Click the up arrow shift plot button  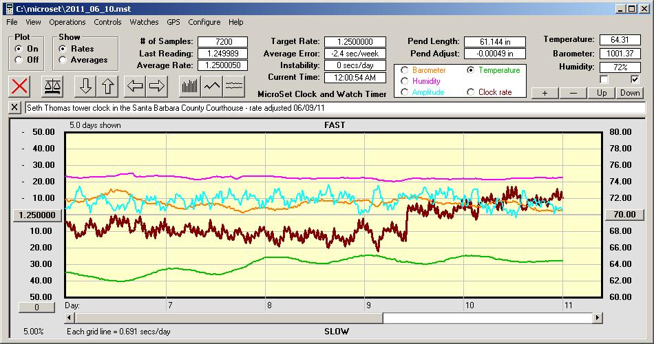(107, 86)
